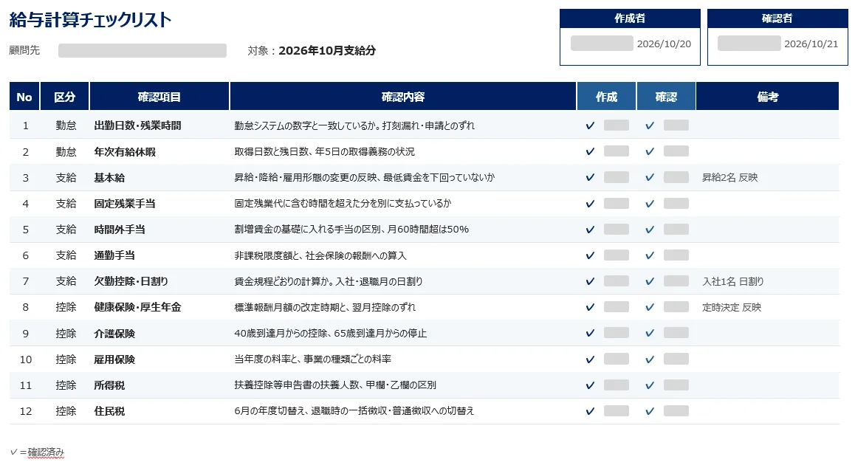Click row number 12
The image size is (855, 468).
tap(26, 411)
